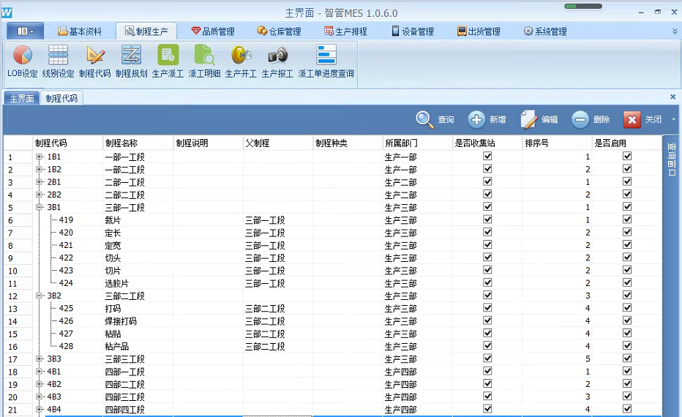Viewport: 682px width, 417px height.
Task: Select tree item 427
Action: (x=66, y=334)
